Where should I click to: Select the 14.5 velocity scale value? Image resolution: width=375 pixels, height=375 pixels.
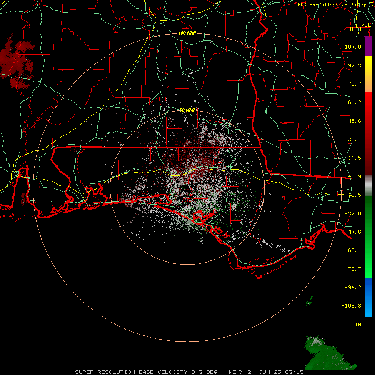[355, 158]
